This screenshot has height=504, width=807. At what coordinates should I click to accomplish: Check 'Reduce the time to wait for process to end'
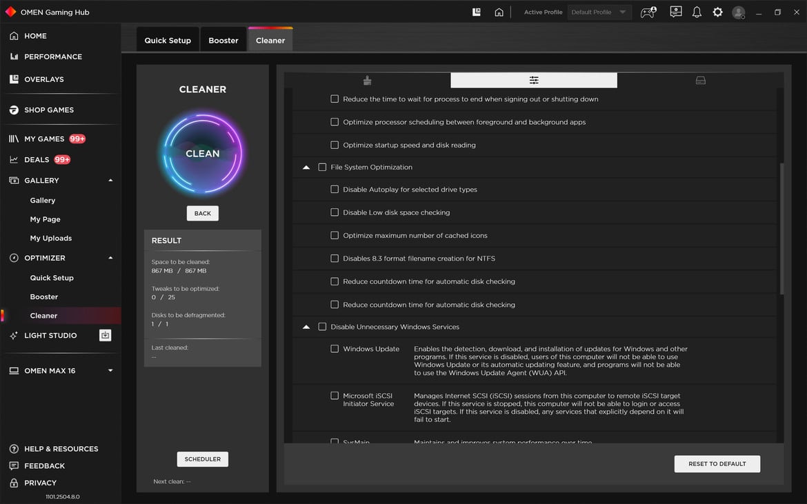[x=335, y=99]
